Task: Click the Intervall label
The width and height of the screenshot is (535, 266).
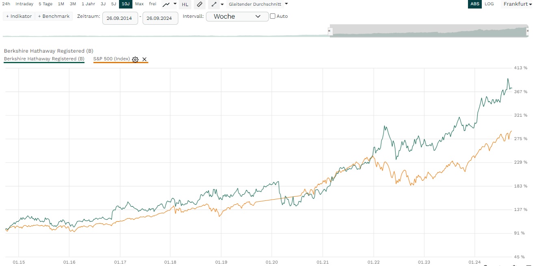Action: pyautogui.click(x=193, y=16)
